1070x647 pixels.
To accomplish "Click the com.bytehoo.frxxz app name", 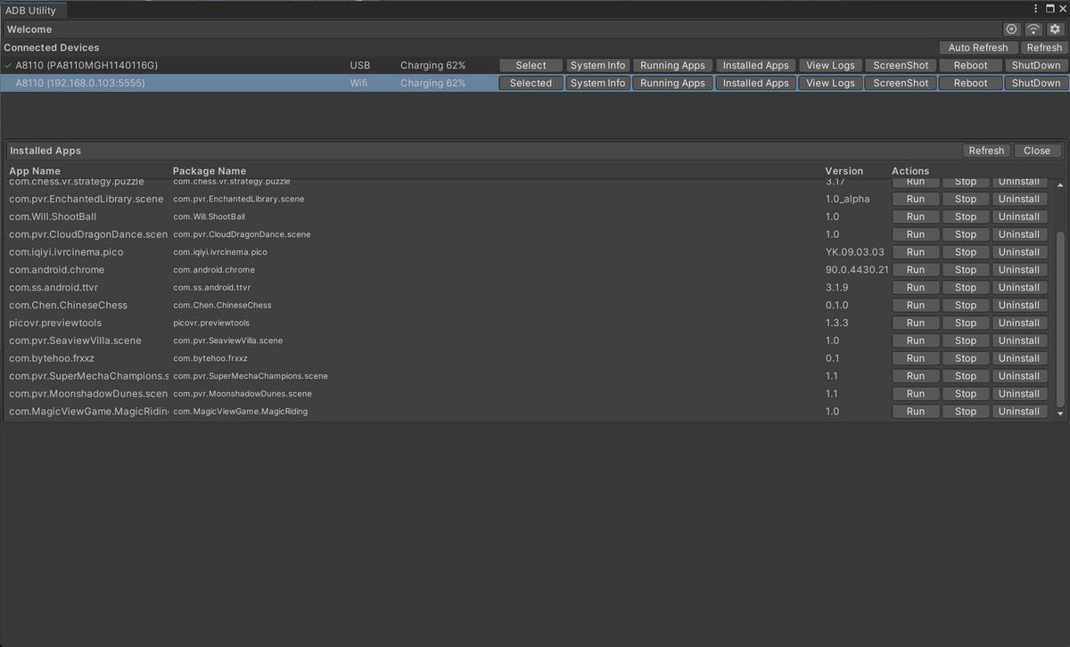I will [x=52, y=358].
